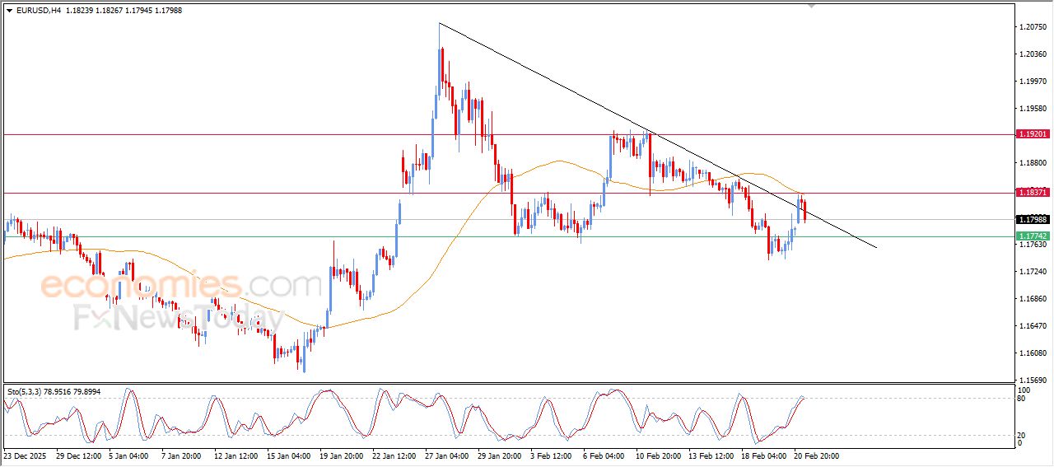Select the red 1.19201 price label

(x=1032, y=133)
